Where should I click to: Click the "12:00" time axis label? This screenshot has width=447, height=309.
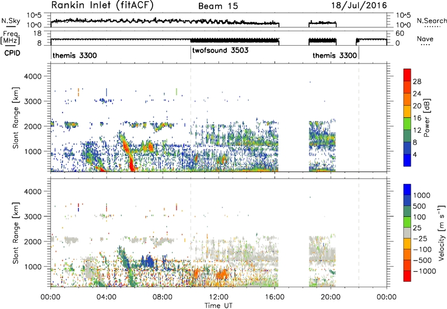coord(218,297)
